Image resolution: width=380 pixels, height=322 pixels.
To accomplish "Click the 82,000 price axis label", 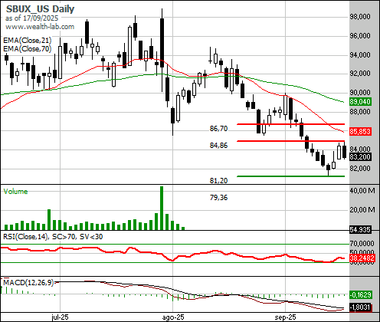I will [360, 168].
